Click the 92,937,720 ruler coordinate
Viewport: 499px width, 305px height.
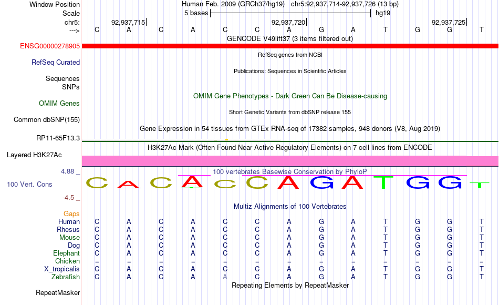(288, 22)
